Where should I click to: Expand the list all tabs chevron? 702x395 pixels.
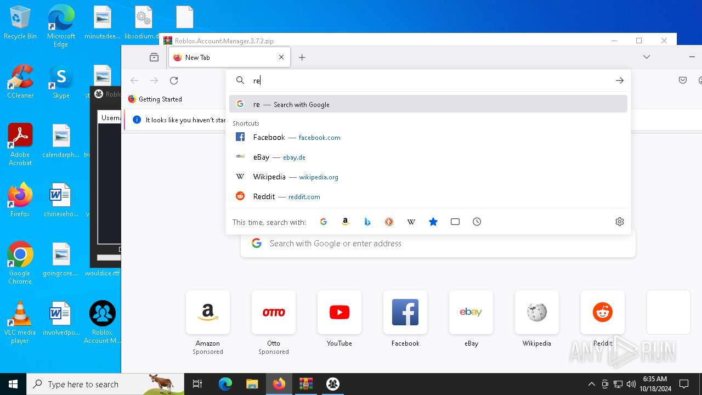click(647, 57)
